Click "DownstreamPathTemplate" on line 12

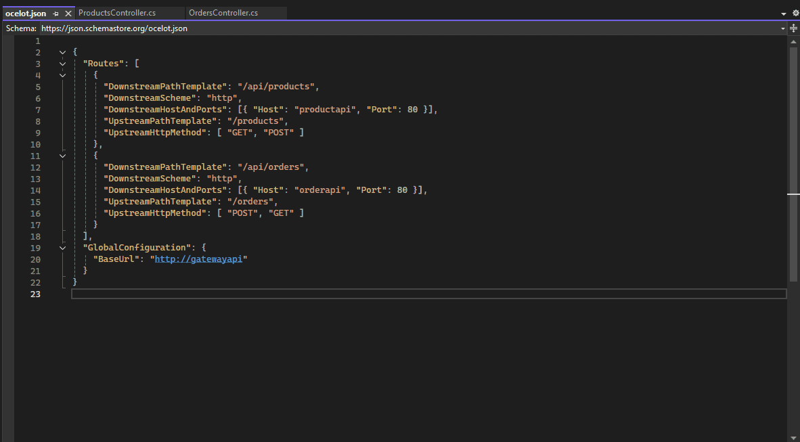click(165, 167)
